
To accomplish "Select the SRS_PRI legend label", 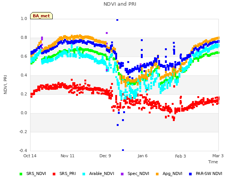I will click(68, 173).
